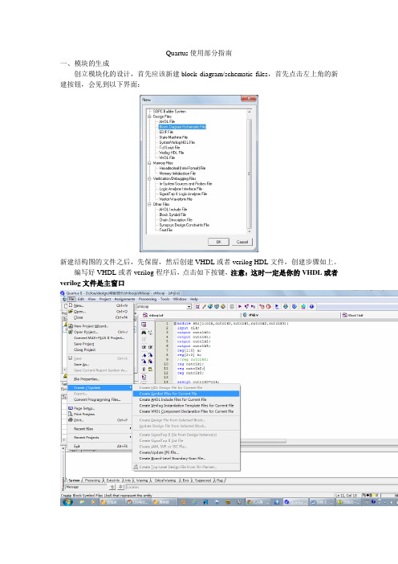This screenshot has height=564, width=398.
Task: Collapse the Design Files tree node
Action: pyautogui.click(x=149, y=116)
